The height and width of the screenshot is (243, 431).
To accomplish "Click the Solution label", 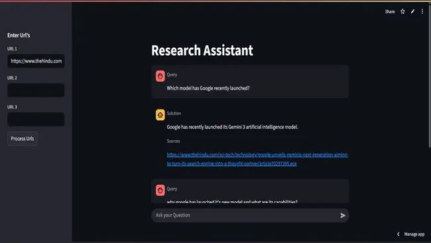I will [174, 113].
